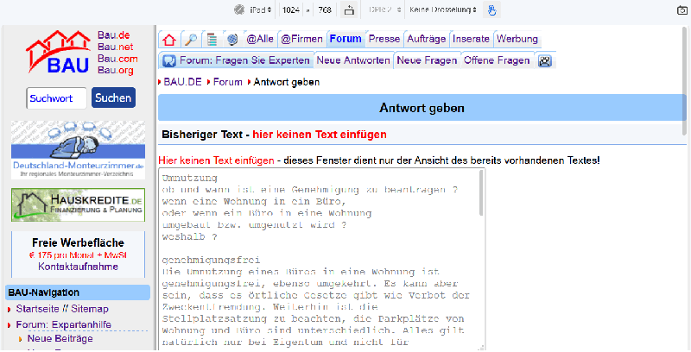This screenshot has height=352, width=691.
Task: Open Forum: Expertenhilfe navigation link
Action: (63, 324)
